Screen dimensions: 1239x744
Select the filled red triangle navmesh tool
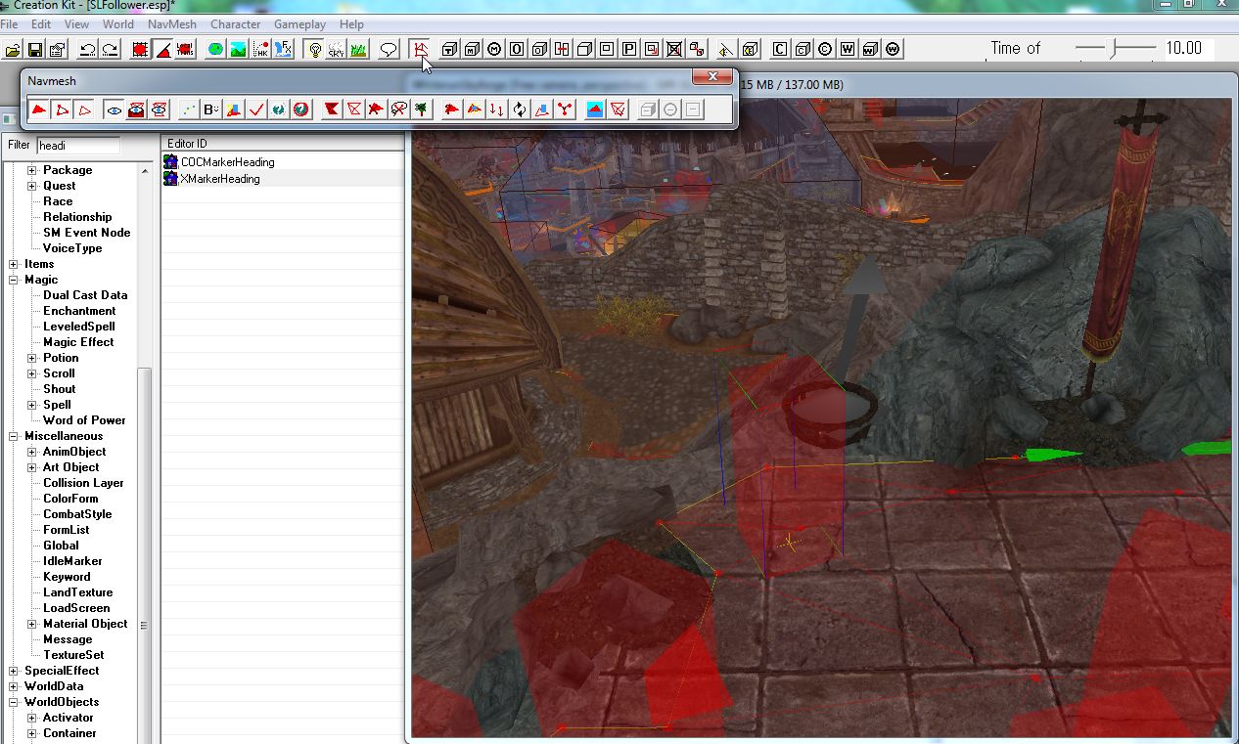tap(39, 109)
